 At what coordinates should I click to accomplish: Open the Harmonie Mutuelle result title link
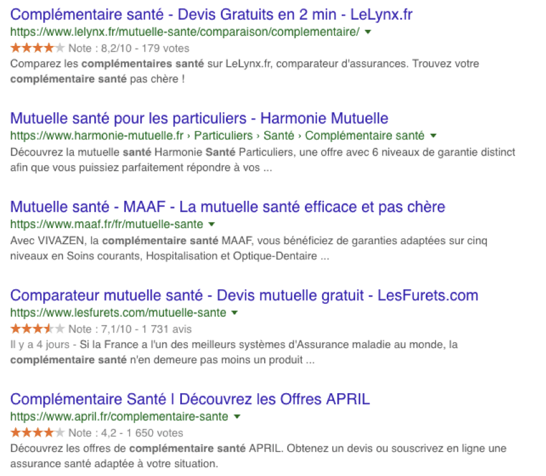click(x=199, y=119)
